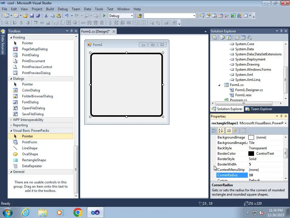The width and height of the screenshot is (290, 218).
Task: Click the Align Lefts layout icon
Action: [15, 23]
